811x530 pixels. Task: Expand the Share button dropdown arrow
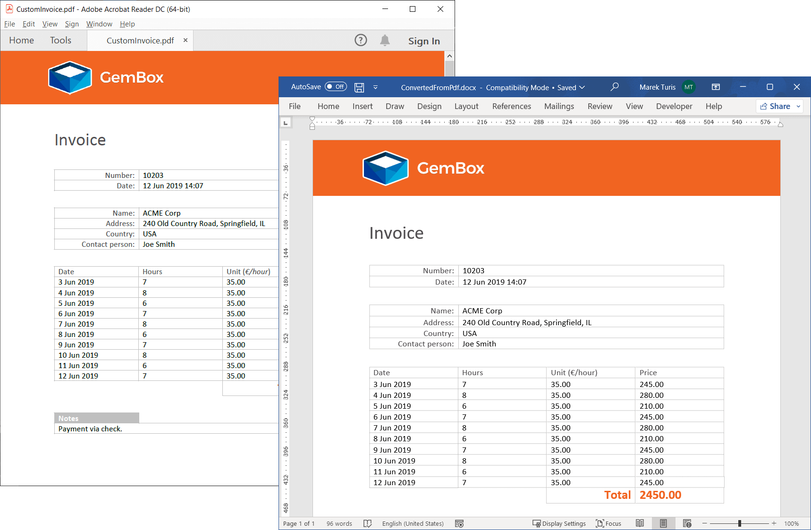coord(798,107)
